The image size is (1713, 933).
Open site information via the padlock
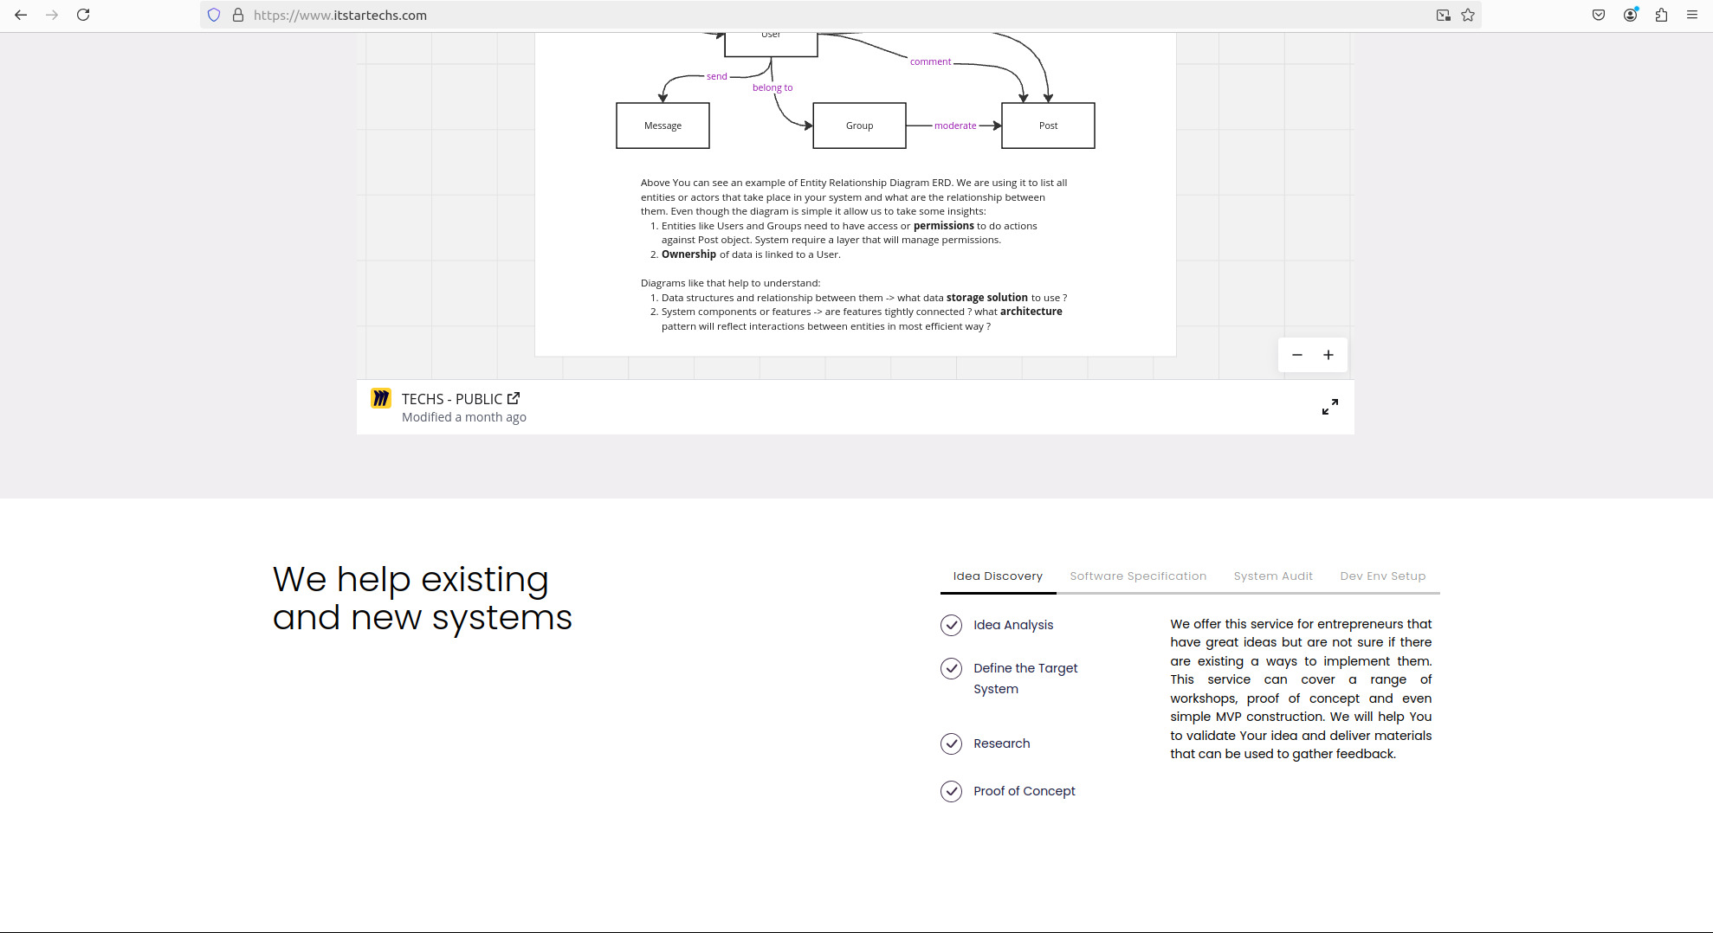[x=236, y=15]
